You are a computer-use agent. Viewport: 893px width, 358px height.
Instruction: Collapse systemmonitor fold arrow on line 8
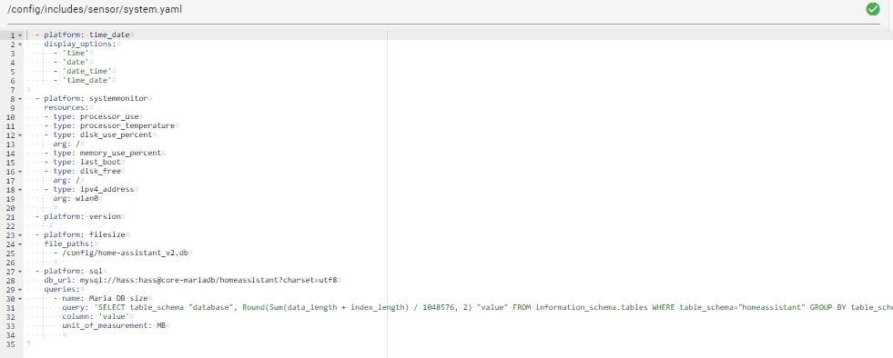pyautogui.click(x=20, y=99)
